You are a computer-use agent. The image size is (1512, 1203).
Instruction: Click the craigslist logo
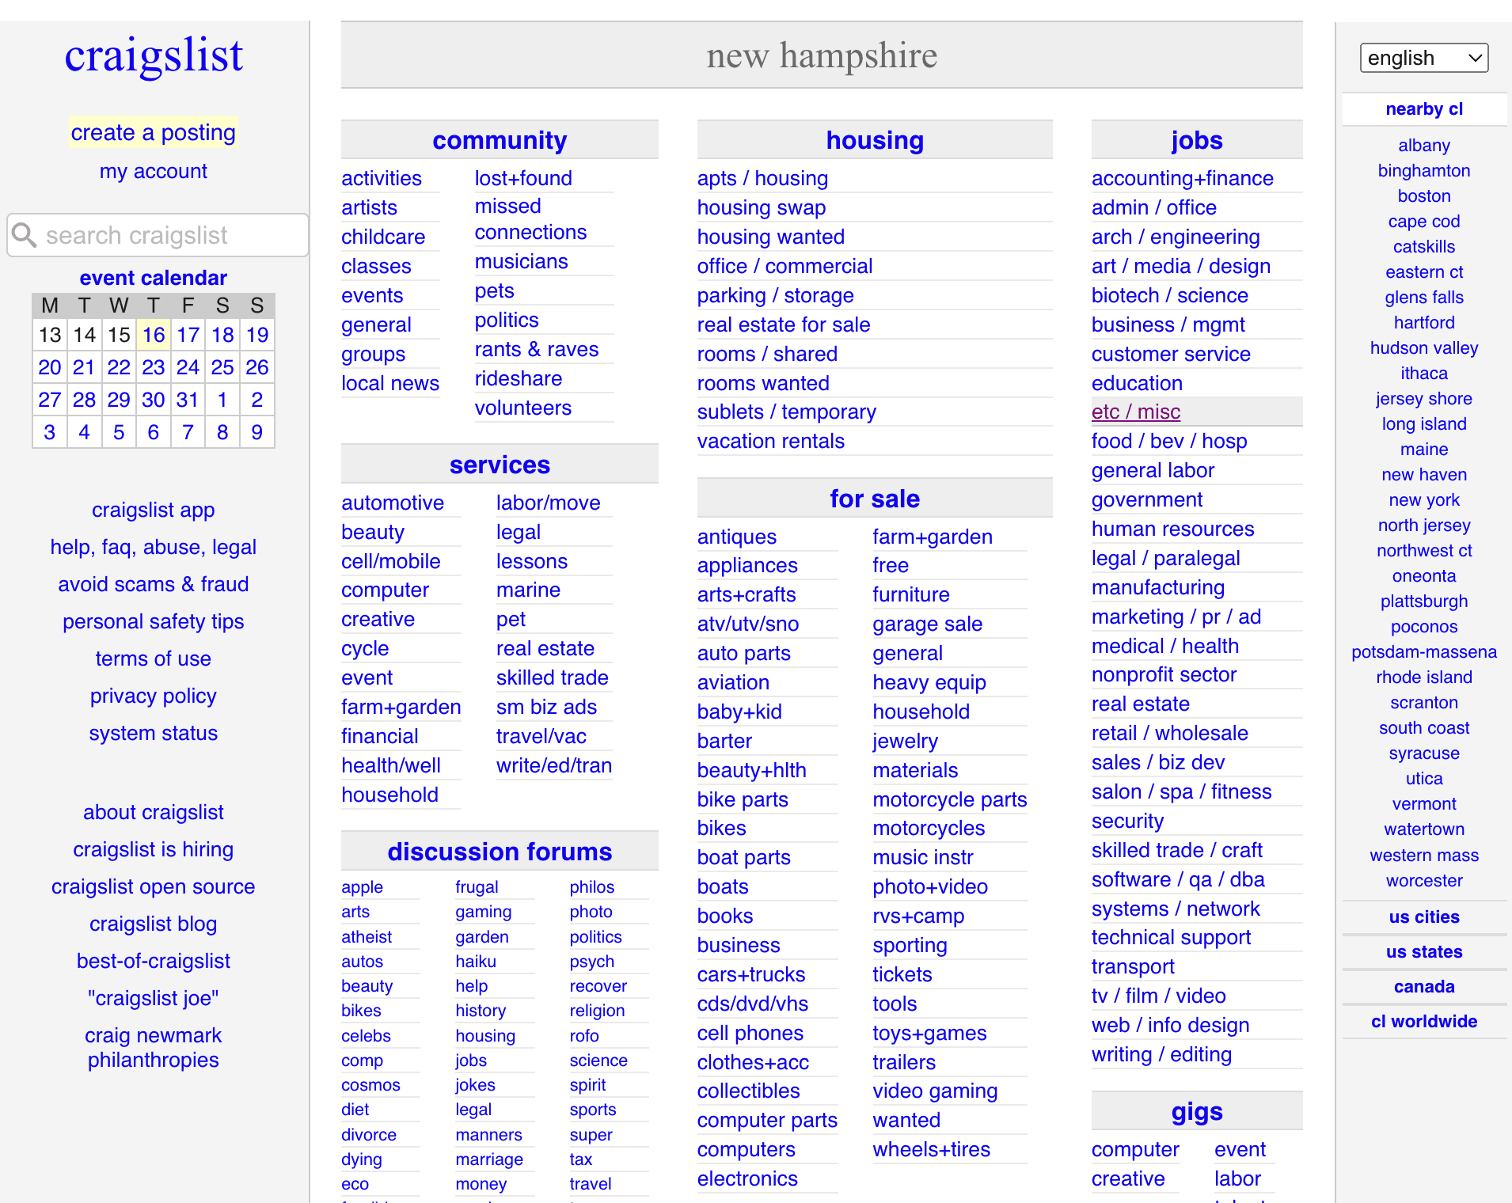(154, 55)
